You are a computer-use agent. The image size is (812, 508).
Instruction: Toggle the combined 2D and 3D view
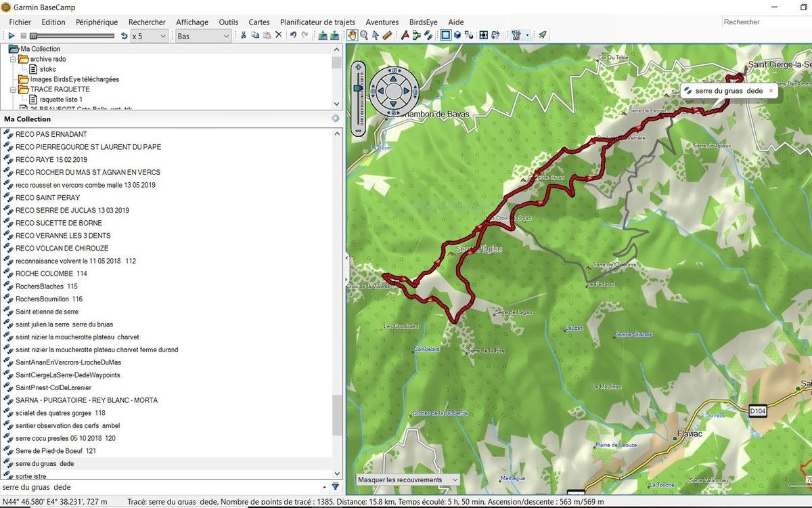pyautogui.click(x=468, y=35)
